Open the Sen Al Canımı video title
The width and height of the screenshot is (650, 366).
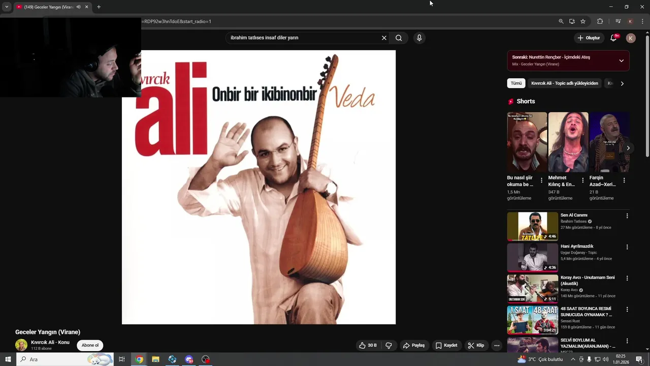(x=574, y=215)
